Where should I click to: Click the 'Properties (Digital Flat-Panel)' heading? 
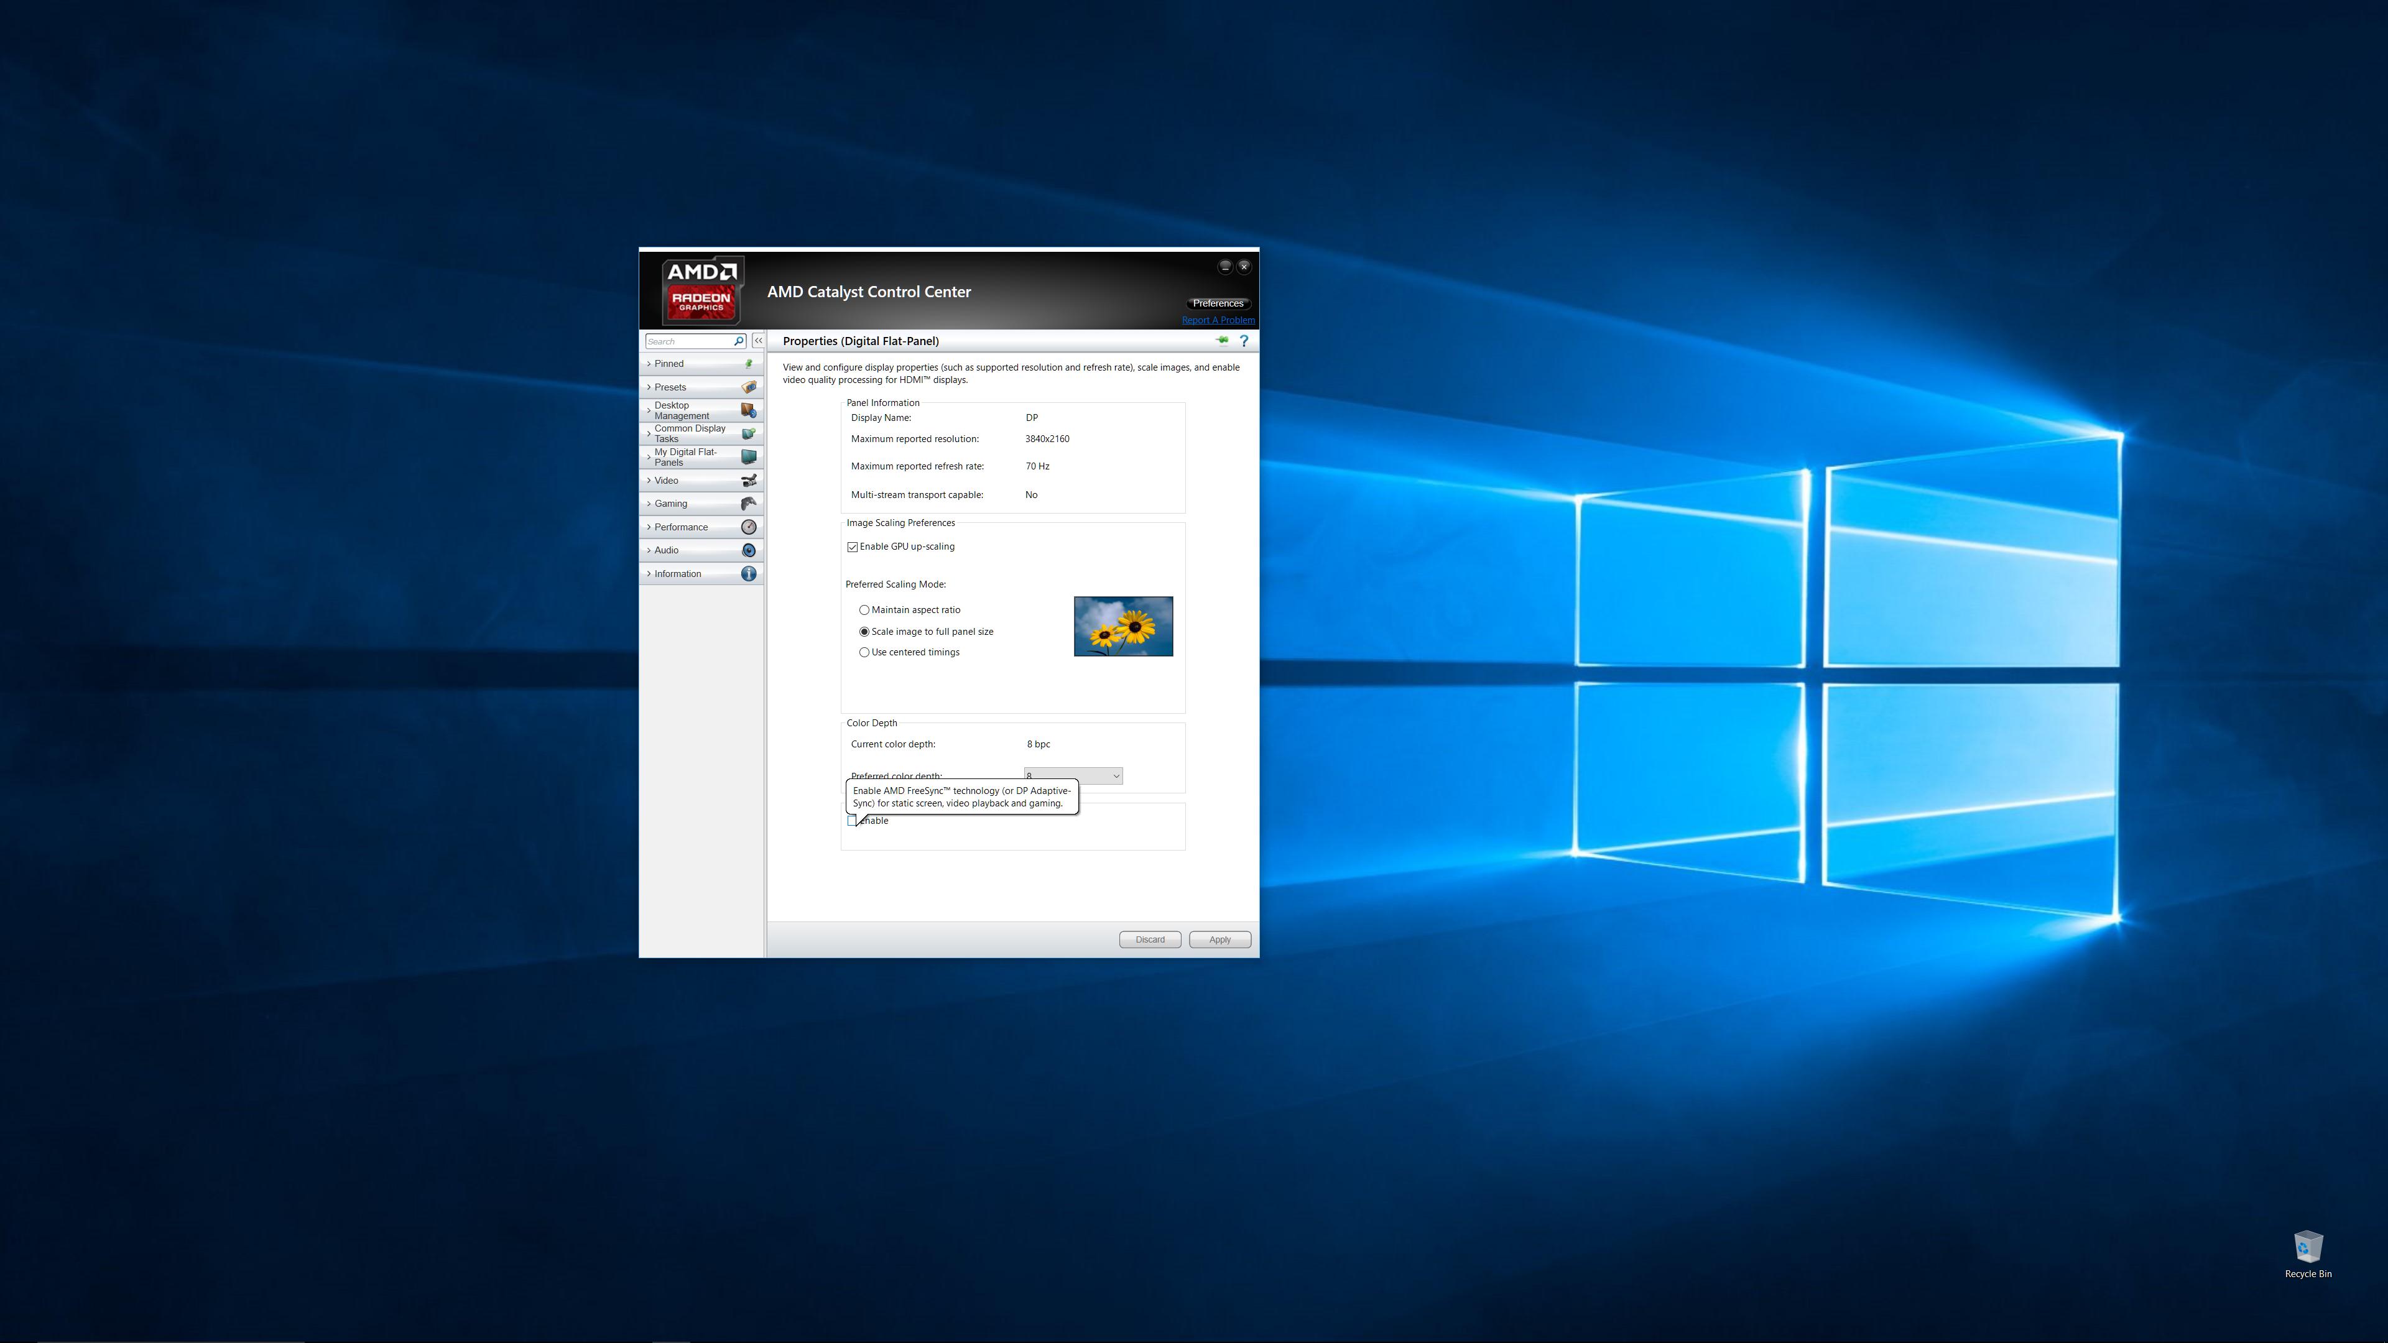860,341
